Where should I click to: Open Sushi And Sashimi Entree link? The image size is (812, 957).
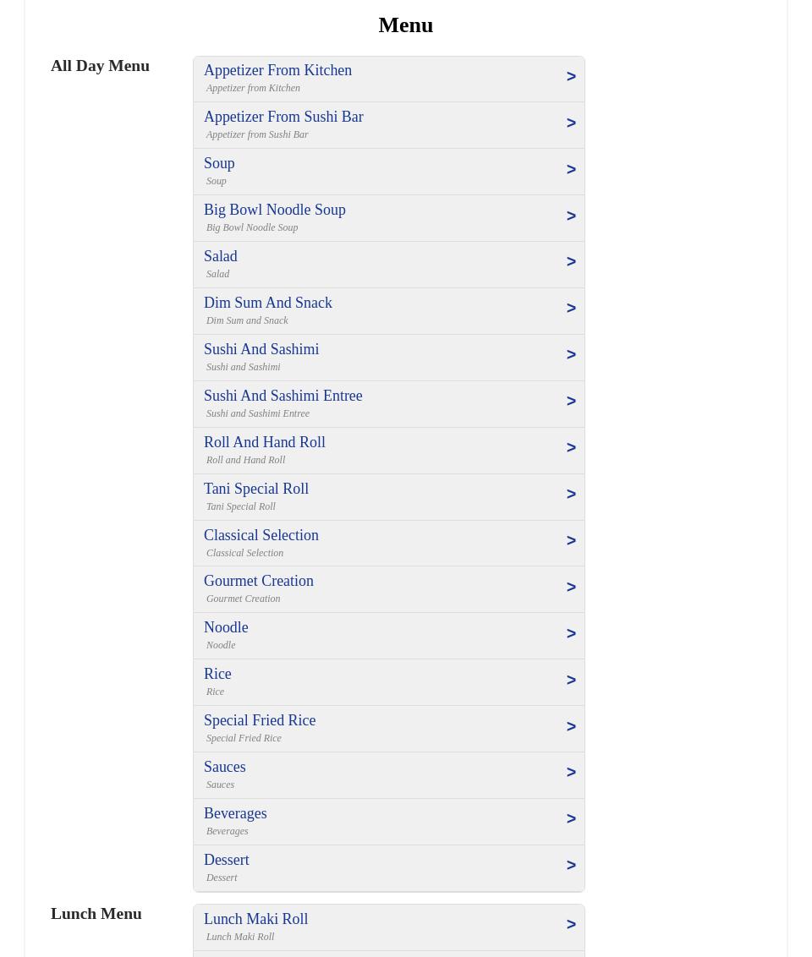pos(283,396)
